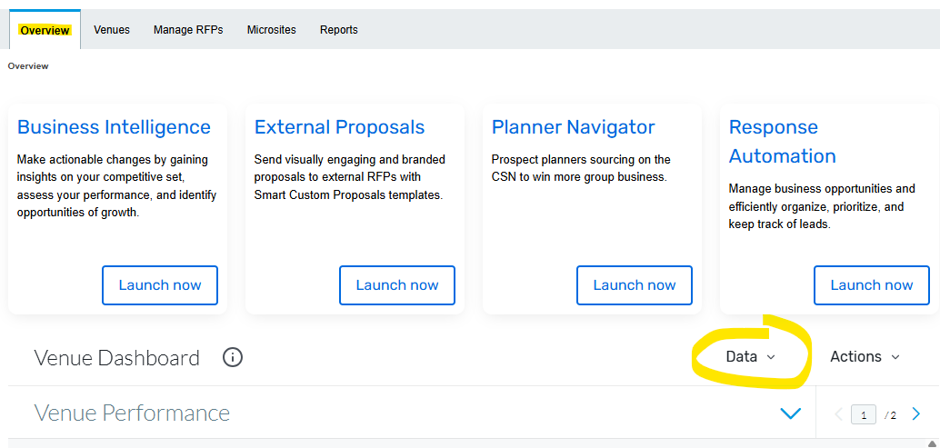
Task: Click the Business Intelligence heading link
Action: point(114,127)
